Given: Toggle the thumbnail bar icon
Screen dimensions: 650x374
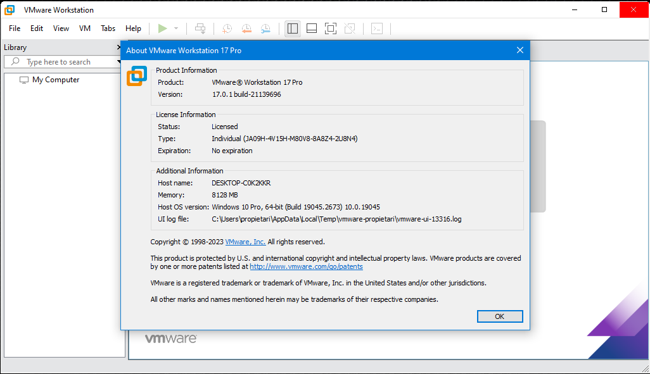Looking at the screenshot, I should tap(312, 28).
